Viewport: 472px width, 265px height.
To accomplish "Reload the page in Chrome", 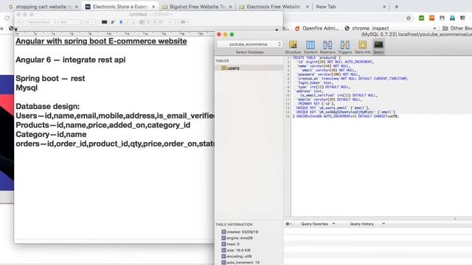I will pyautogui.click(x=7, y=18).
